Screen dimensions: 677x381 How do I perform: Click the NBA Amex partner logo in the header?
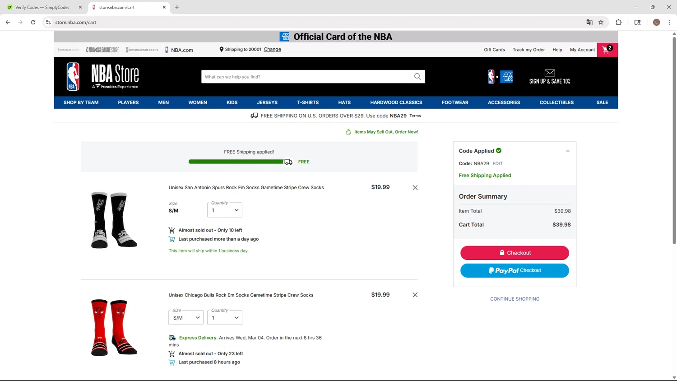tap(500, 77)
